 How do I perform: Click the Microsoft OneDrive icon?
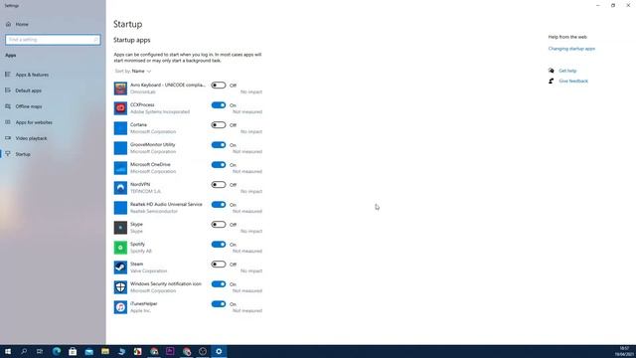pos(120,168)
